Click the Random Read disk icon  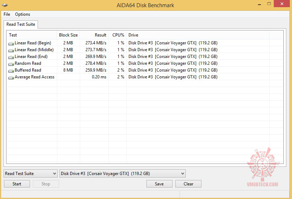coord(11,64)
